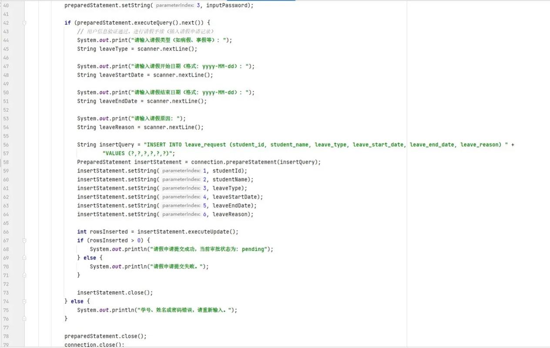
Task: Click leave_start_date column in the SQL string
Action: pos(378,144)
